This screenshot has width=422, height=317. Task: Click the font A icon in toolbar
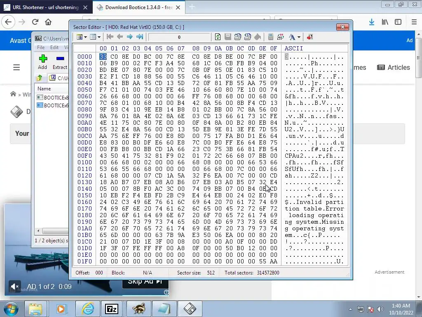[x=292, y=37]
